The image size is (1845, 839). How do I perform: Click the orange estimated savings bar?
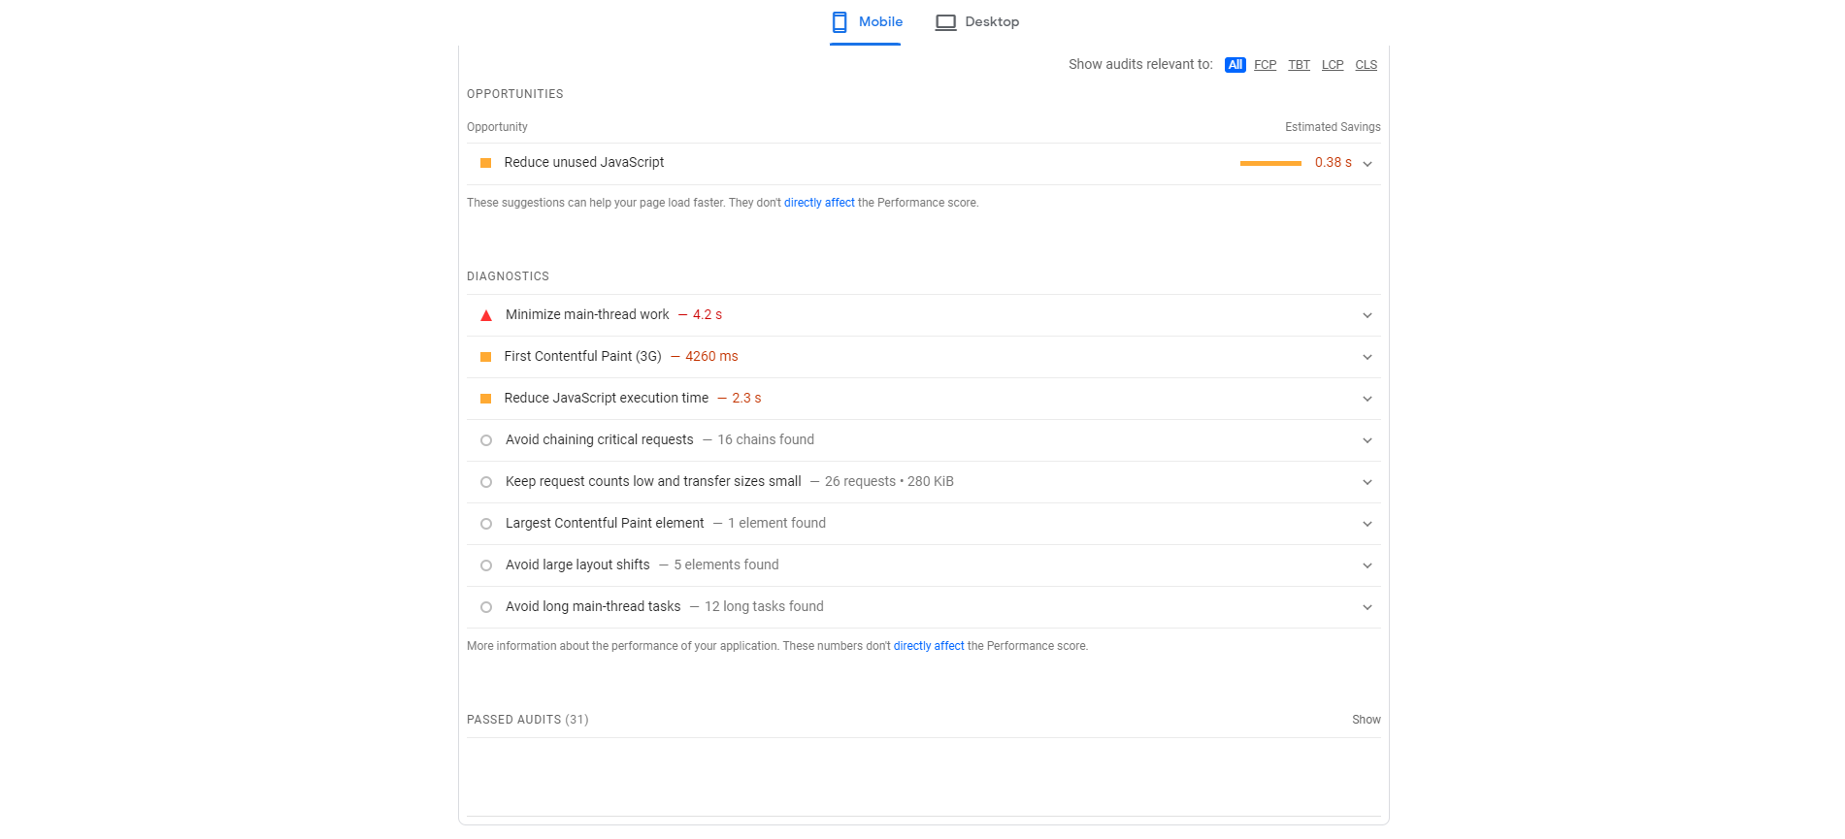pos(1270,163)
